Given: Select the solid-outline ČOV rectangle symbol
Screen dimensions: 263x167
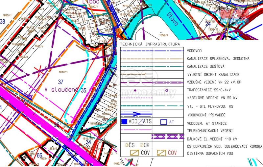Looking at the screenshot, I should [x=135, y=153].
